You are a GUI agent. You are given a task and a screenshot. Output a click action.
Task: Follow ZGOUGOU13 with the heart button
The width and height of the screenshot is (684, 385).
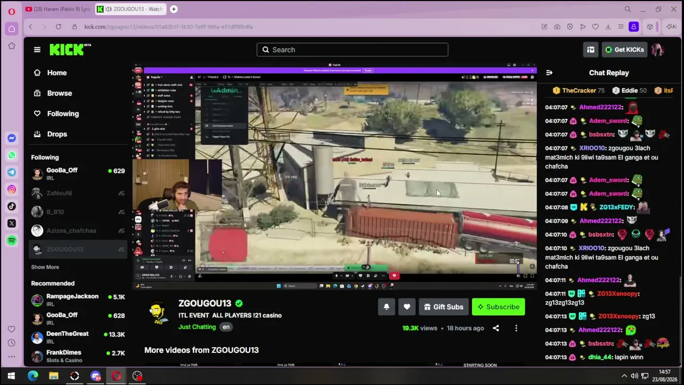point(407,307)
